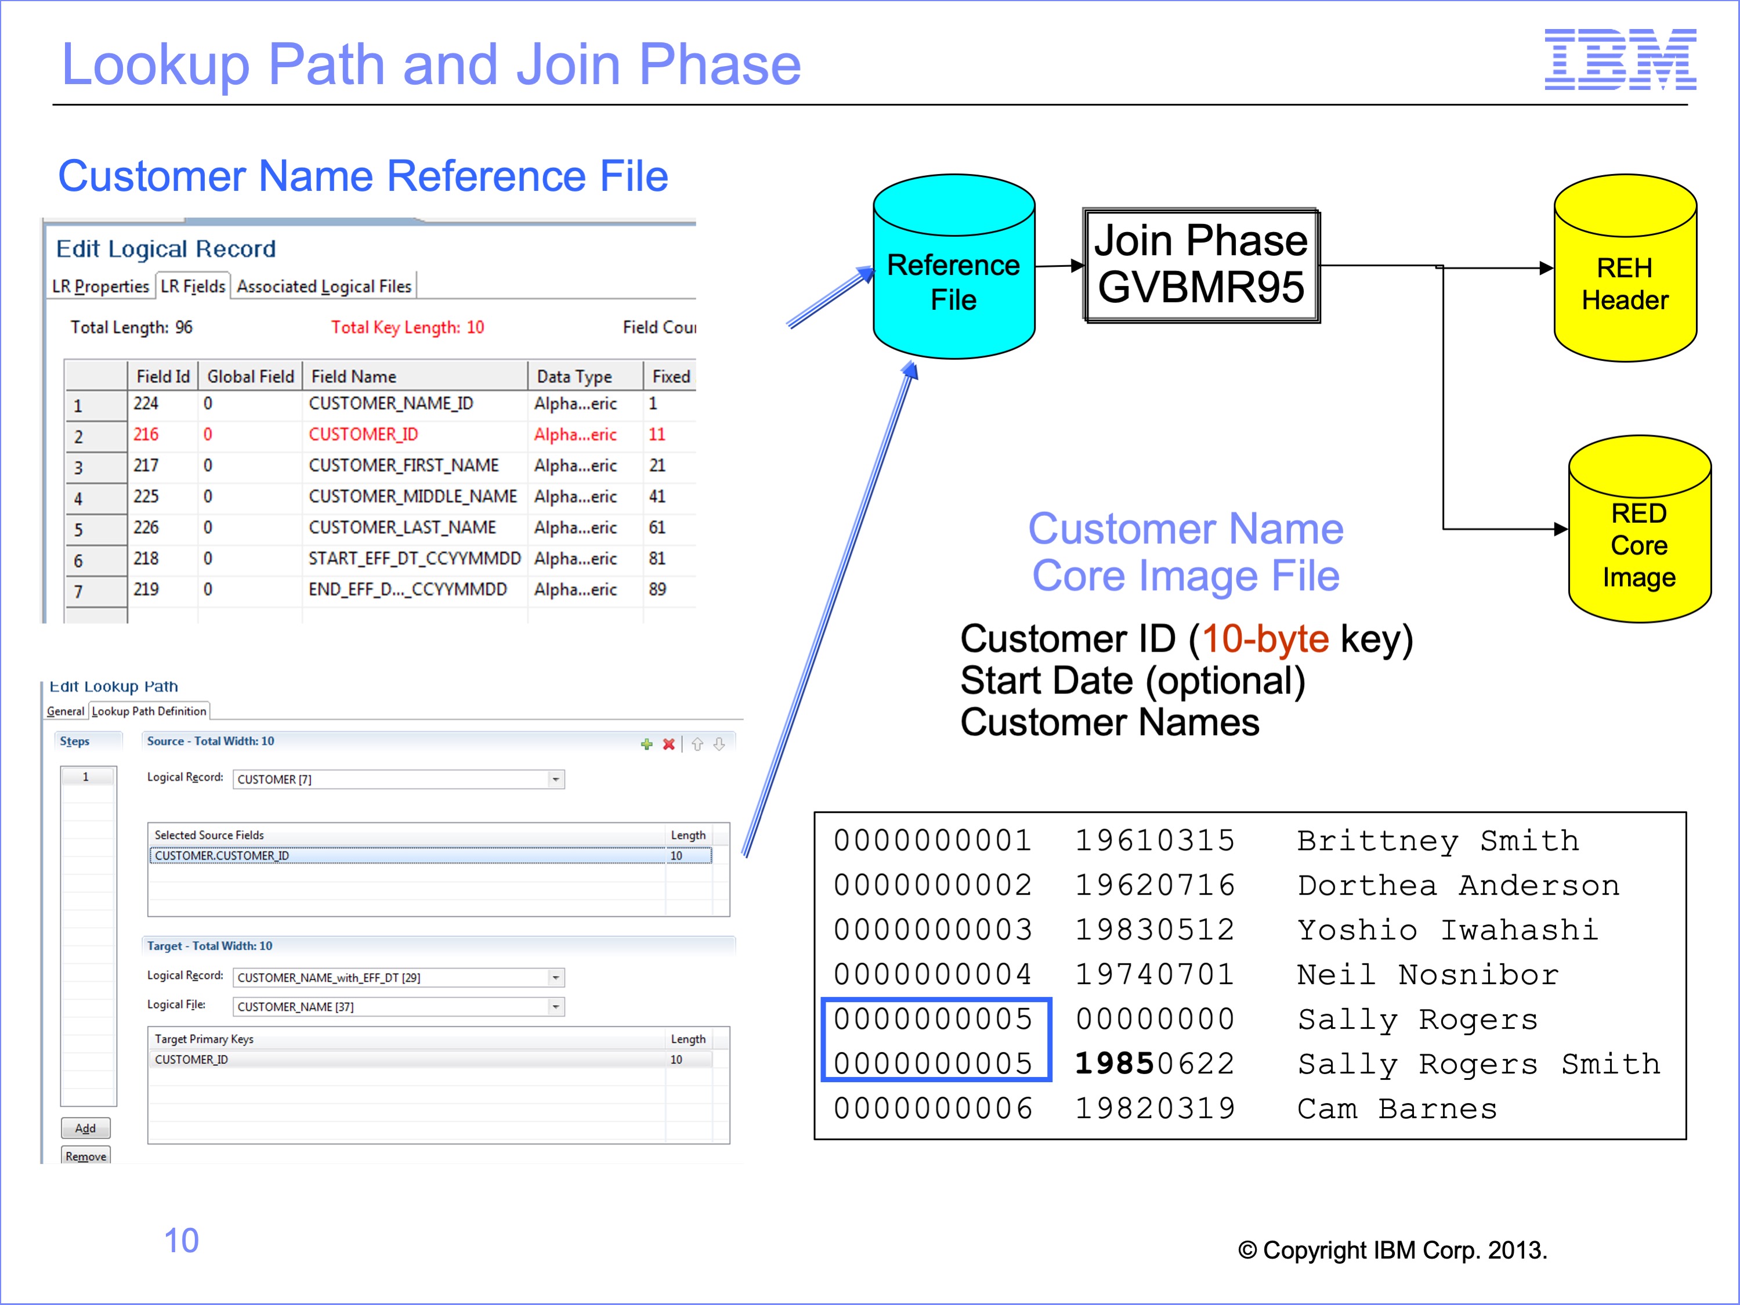Click the move down arrow in Source header

pyautogui.click(x=719, y=743)
